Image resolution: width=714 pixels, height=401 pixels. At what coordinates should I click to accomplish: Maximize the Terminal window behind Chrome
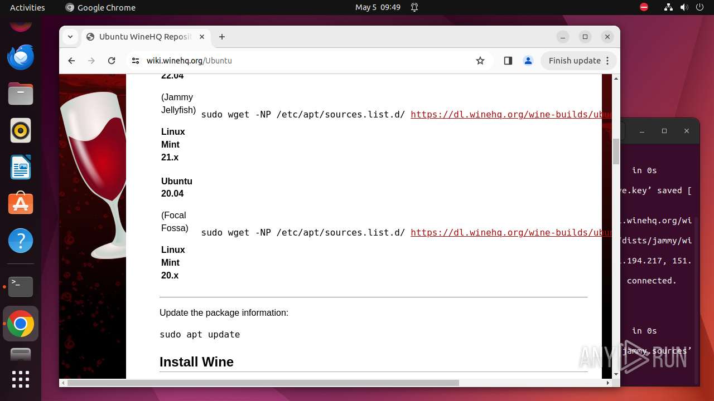coord(664,131)
